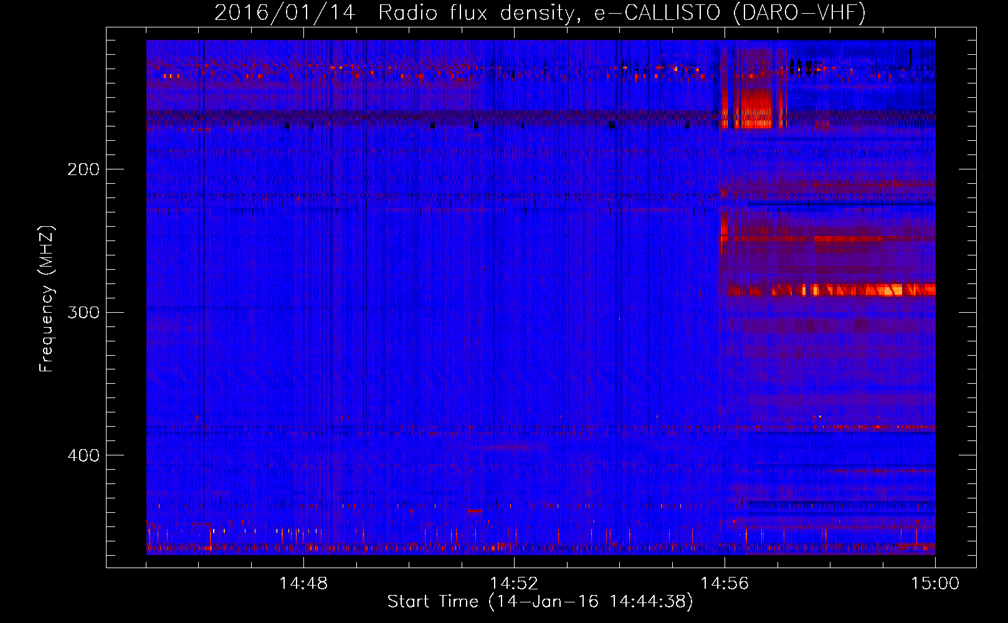Click the '14:52' time axis label

(514, 584)
